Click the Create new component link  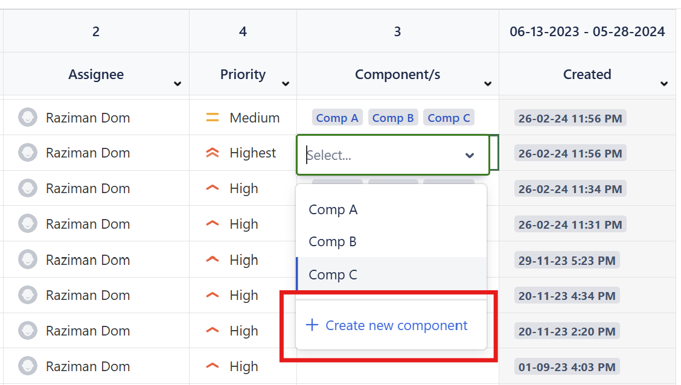[x=396, y=325]
